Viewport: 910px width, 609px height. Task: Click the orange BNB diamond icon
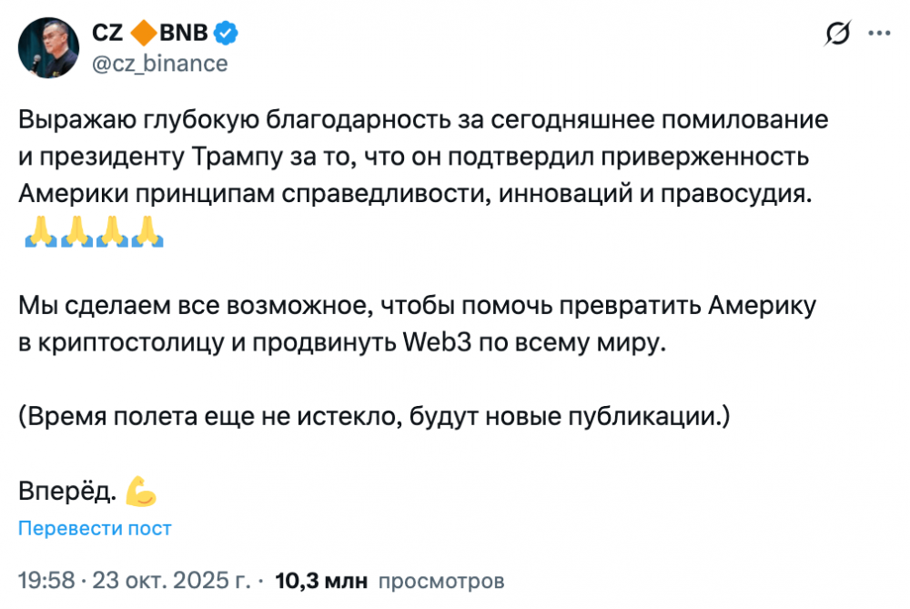[x=143, y=35]
